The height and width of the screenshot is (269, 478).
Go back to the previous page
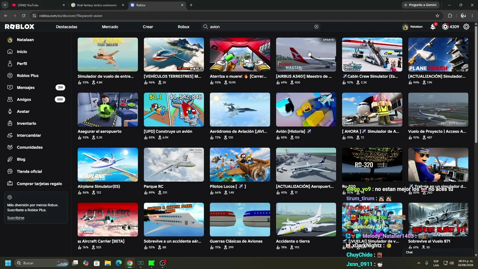[x=6, y=16]
